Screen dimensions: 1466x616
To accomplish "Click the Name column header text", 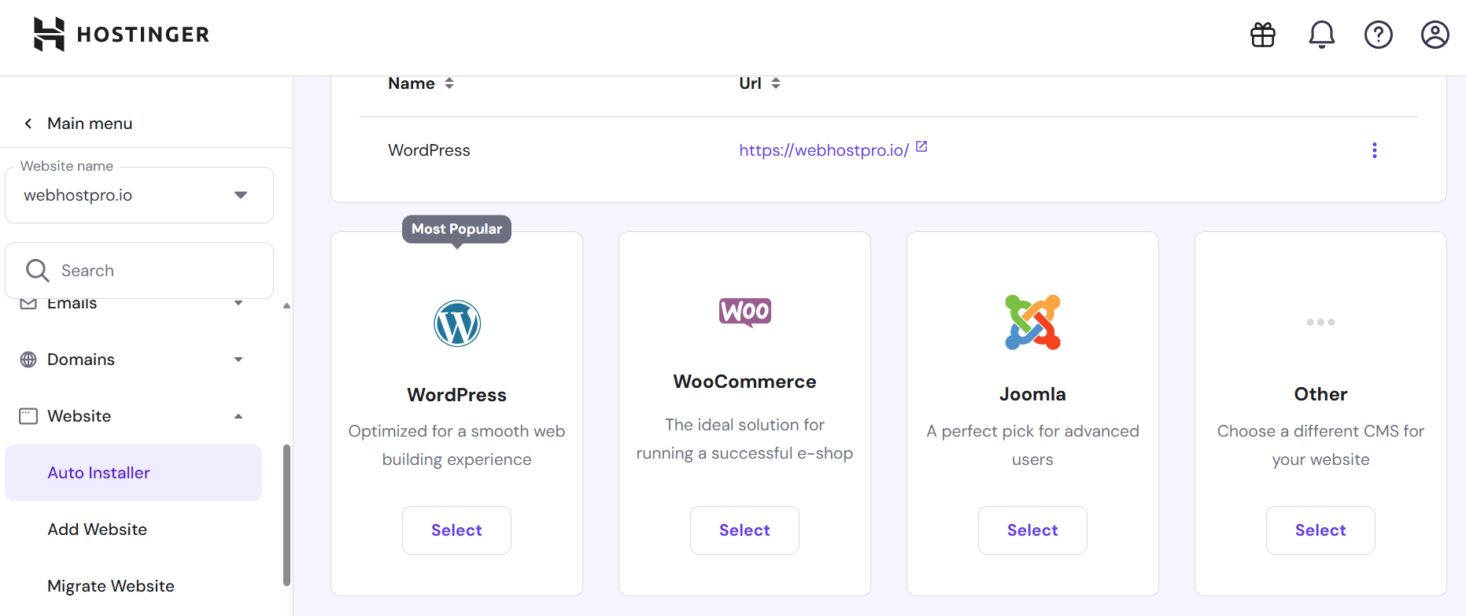I will click(412, 83).
